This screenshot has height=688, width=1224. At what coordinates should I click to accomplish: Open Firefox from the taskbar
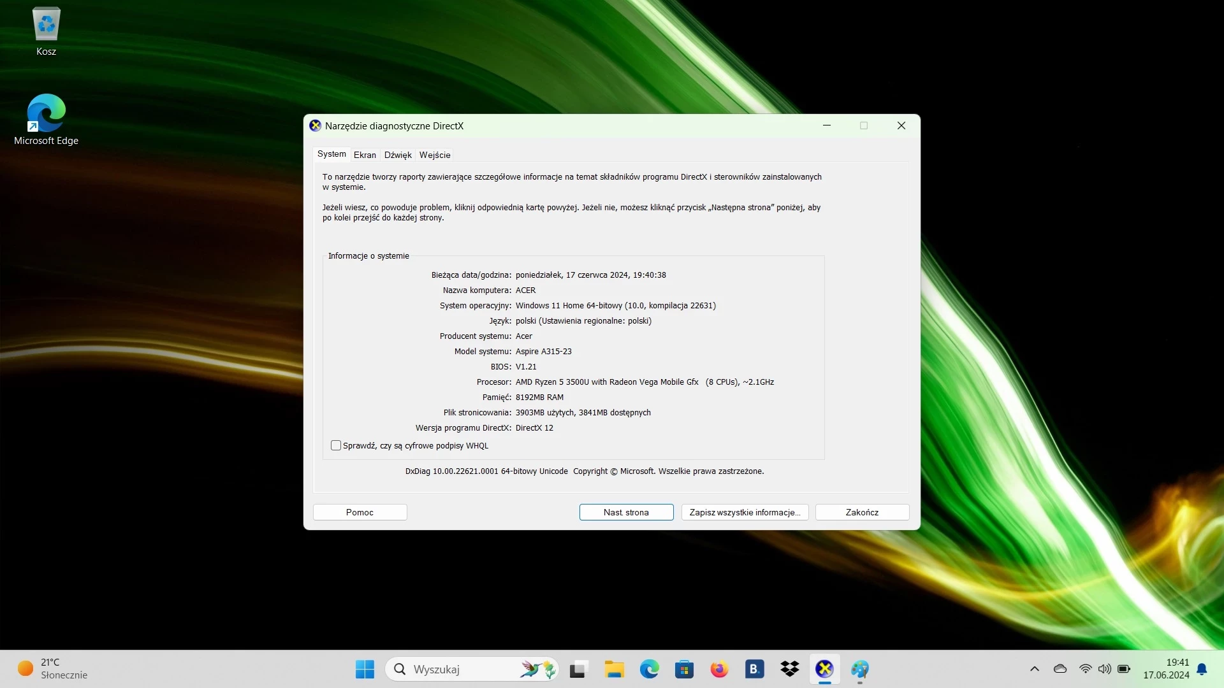pos(719,669)
